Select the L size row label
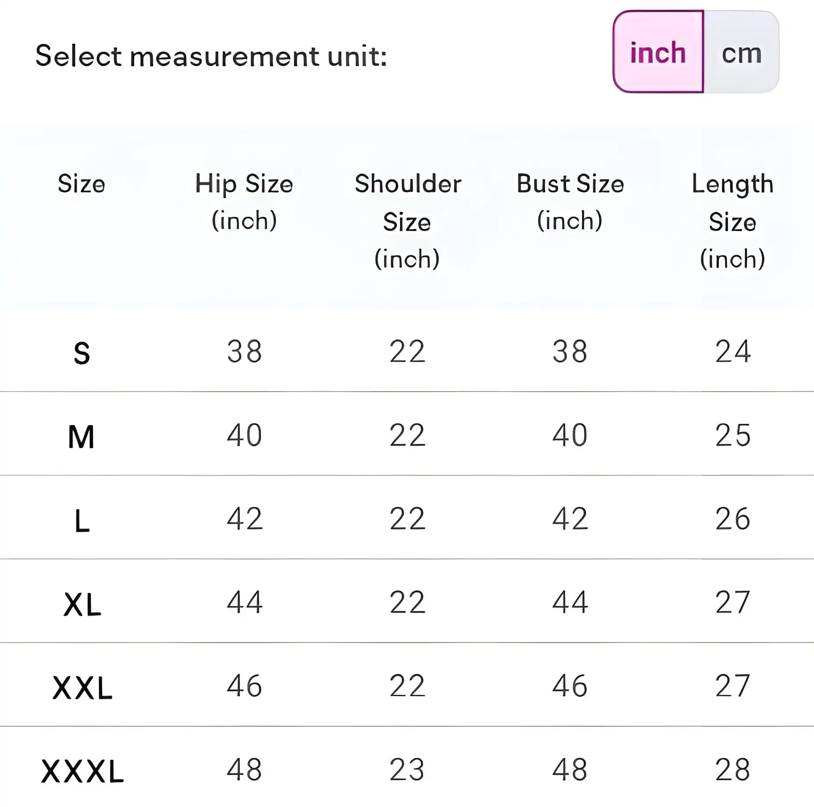Screen dimensions: 814x807 (82, 521)
